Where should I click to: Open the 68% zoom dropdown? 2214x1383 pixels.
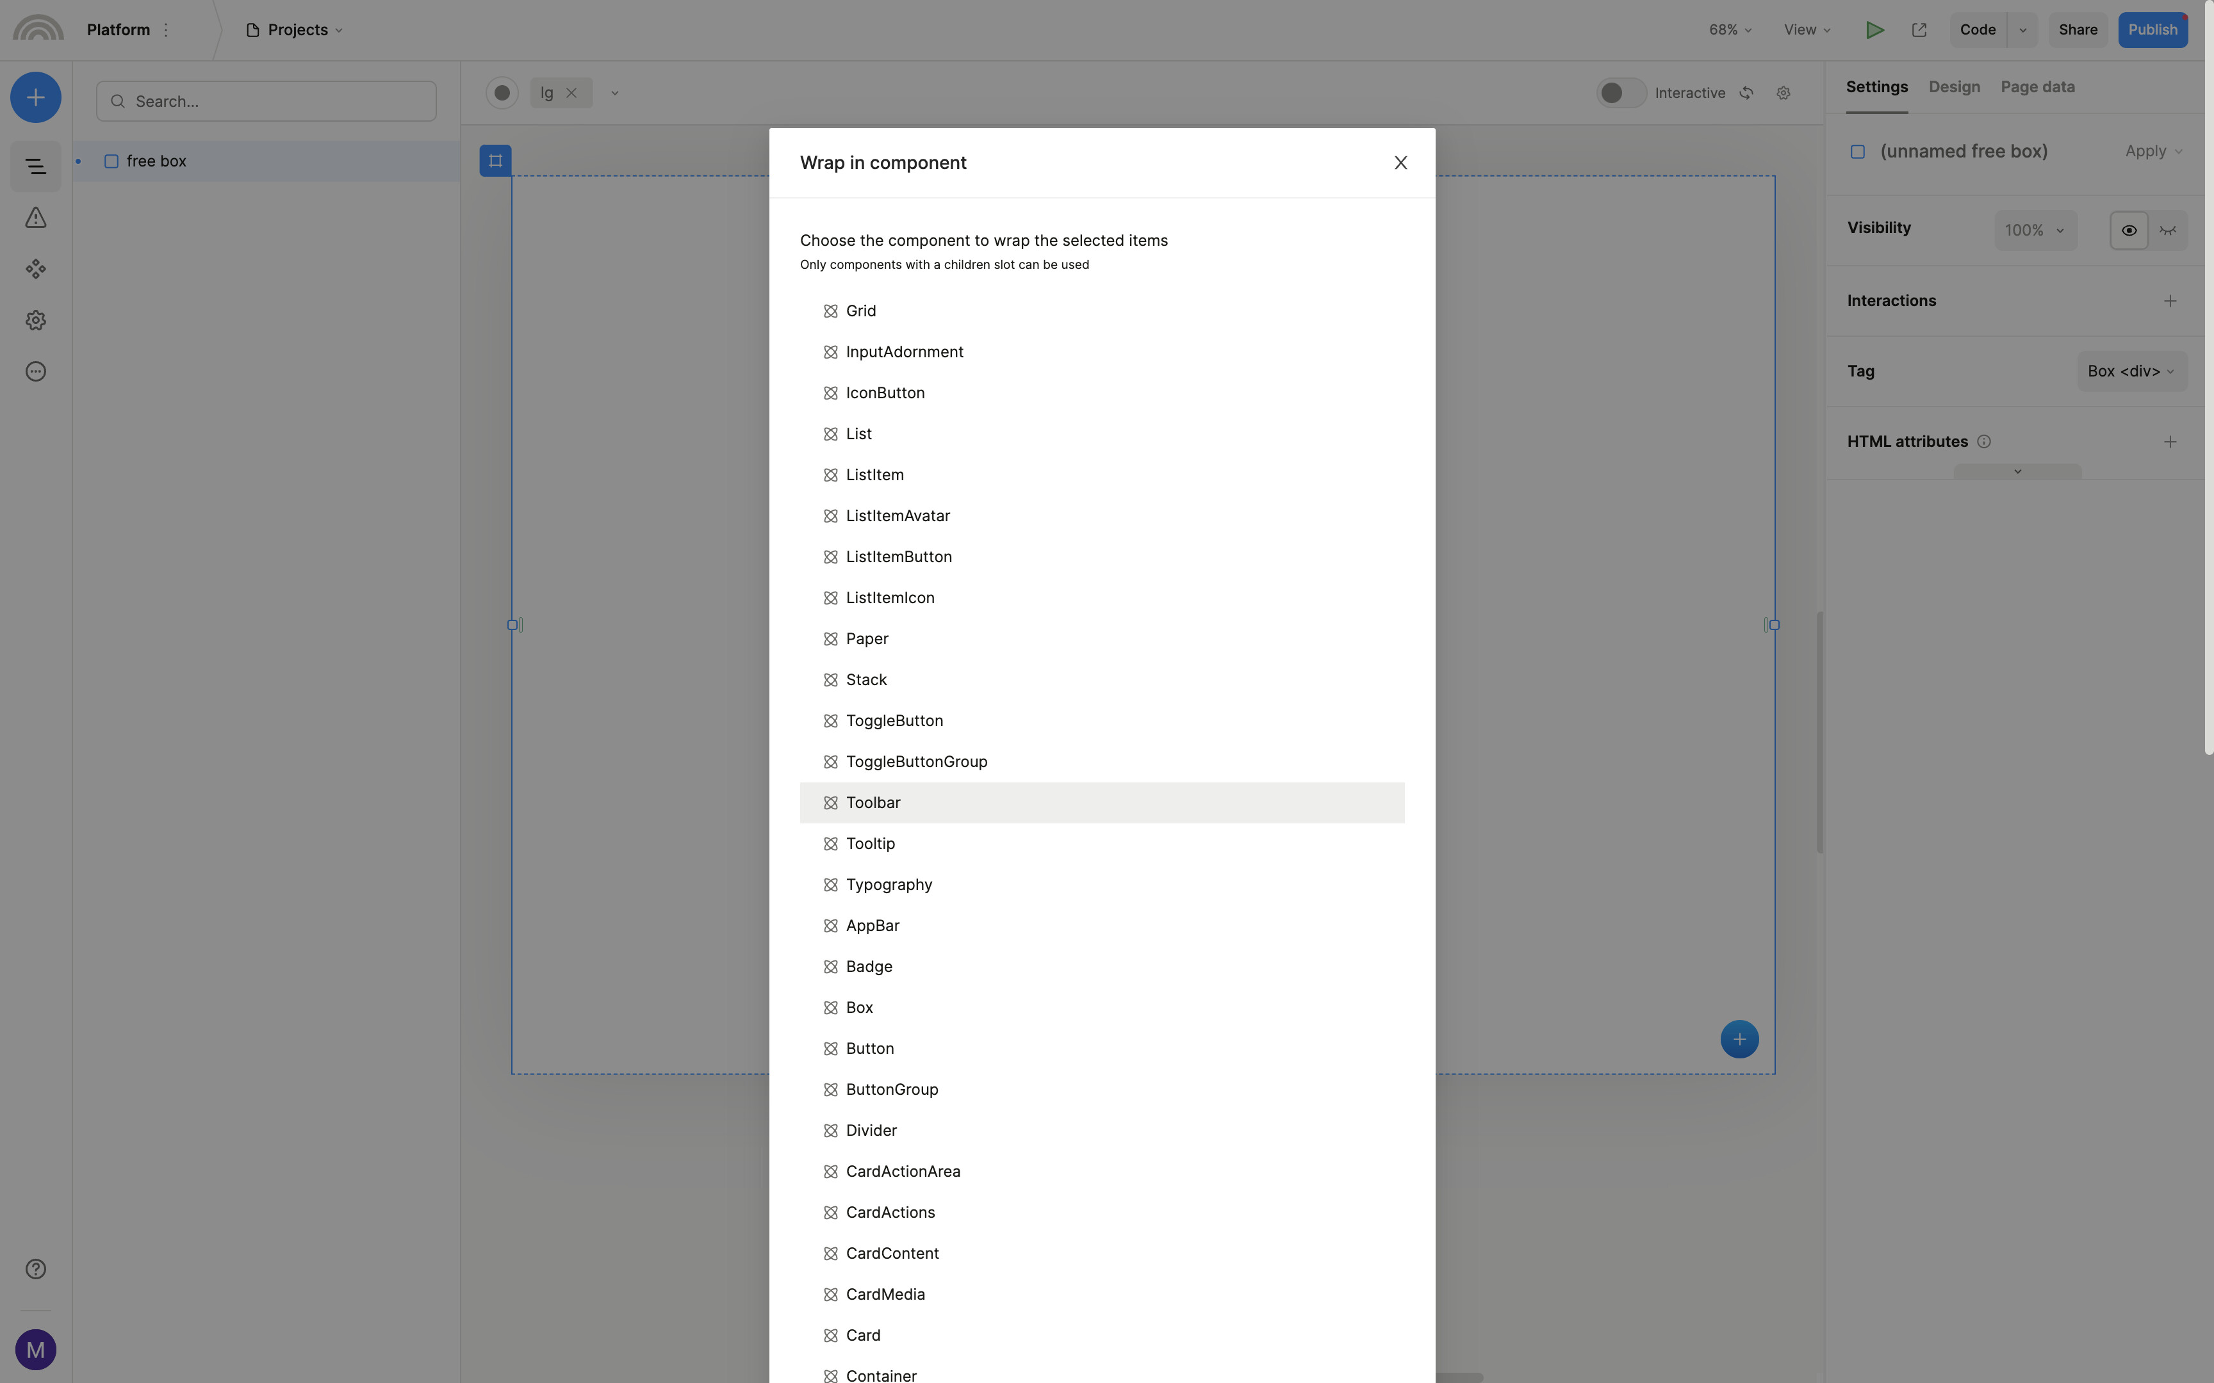coord(1729,30)
